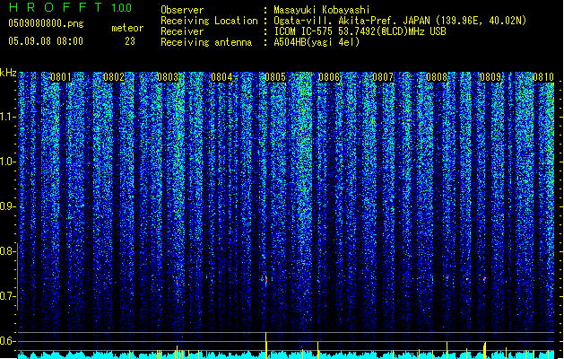Click the 0808 time marker

tap(437, 77)
